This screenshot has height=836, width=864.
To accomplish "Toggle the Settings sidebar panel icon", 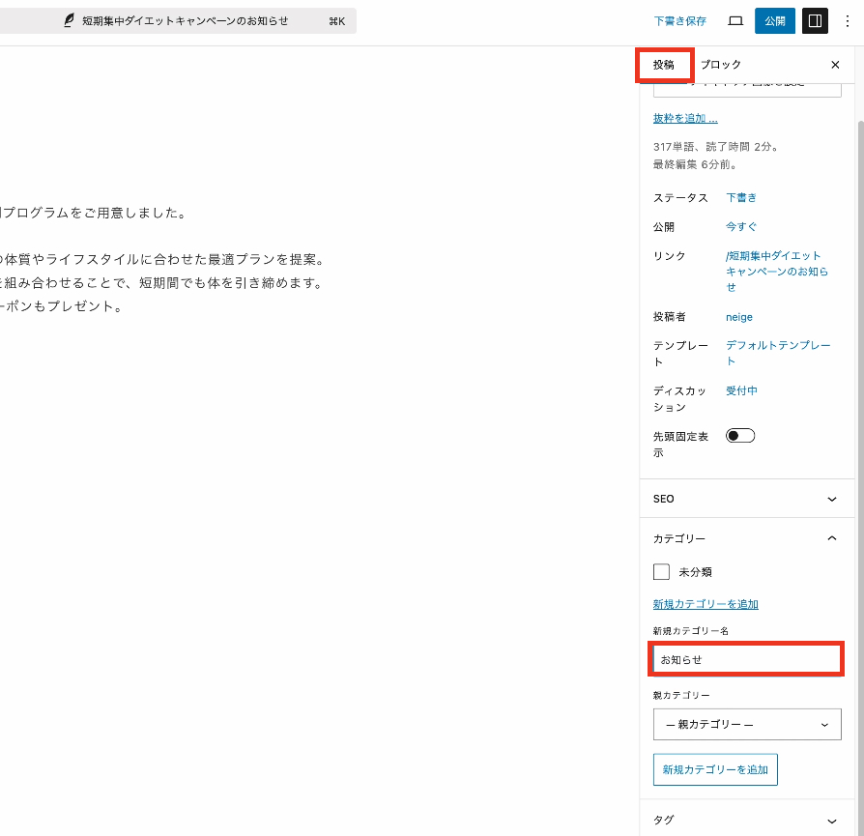I will point(815,20).
